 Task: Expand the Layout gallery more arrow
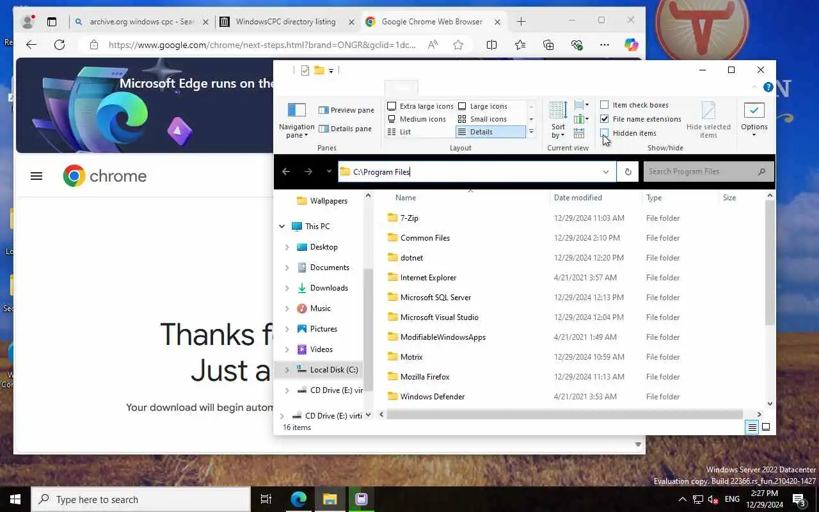(531, 132)
